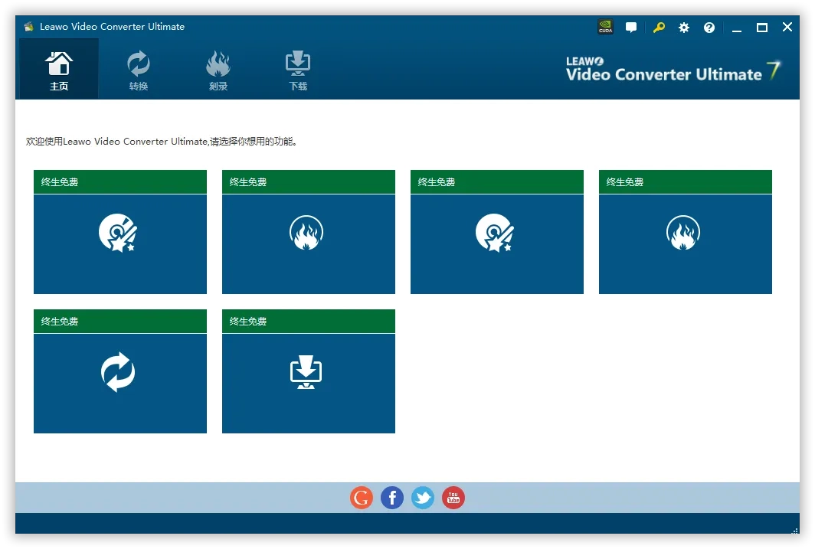Open the Google social icon

362,498
